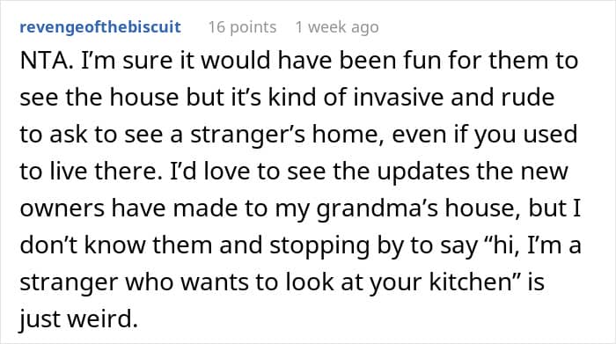616x344 pixels.
Task: Click the word owners in the comment
Action: (62, 209)
